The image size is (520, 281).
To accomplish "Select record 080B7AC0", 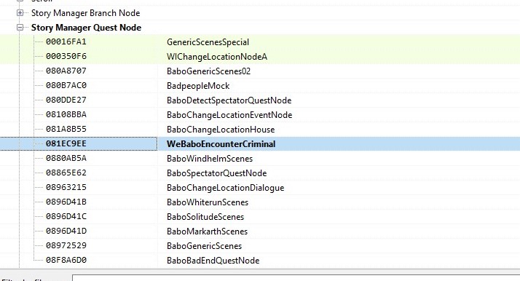I will [x=66, y=85].
